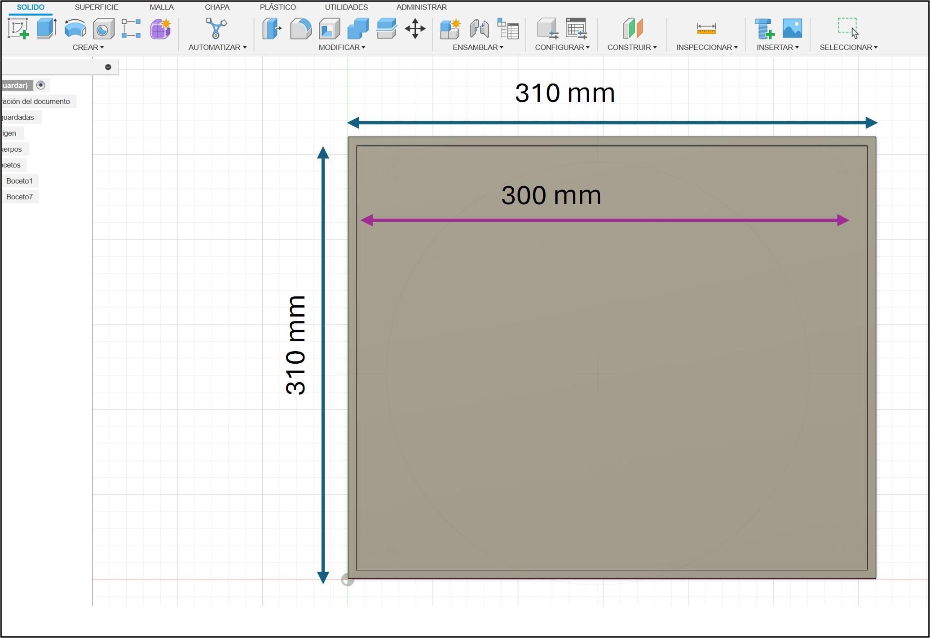This screenshot has height=638, width=930.
Task: Select the Fillet tool
Action: click(x=300, y=29)
